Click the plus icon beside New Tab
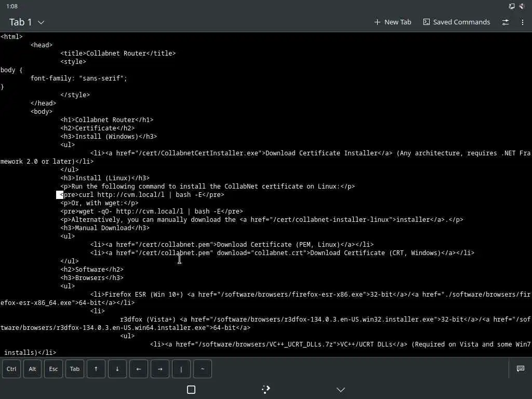Image resolution: width=532 pixels, height=399 pixels. point(377,22)
